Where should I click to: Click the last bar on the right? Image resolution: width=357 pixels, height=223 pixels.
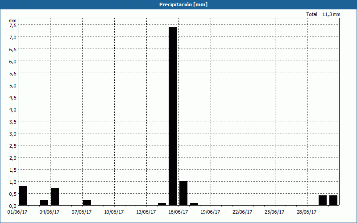pyautogui.click(x=333, y=200)
